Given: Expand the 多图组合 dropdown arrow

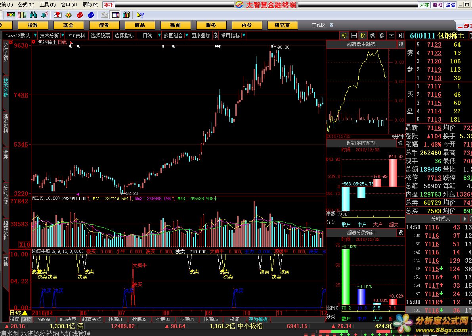Looking at the screenshot, I should coord(186,36).
